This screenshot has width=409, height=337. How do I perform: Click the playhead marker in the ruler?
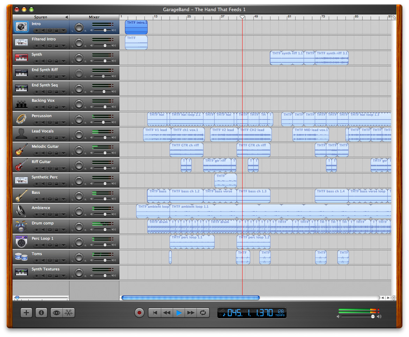pos(242,17)
